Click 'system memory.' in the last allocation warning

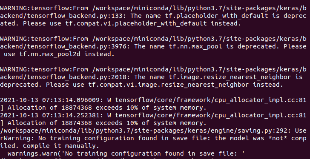click(180, 123)
